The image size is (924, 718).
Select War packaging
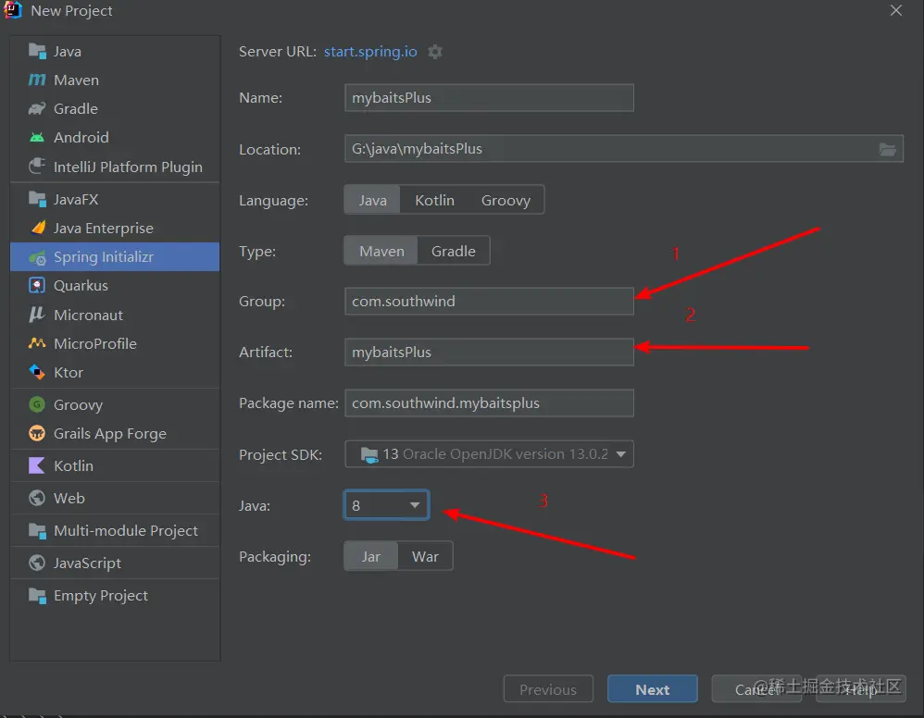tap(425, 556)
